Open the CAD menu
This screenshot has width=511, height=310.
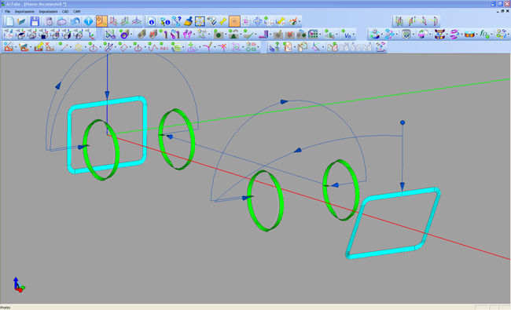pos(65,12)
